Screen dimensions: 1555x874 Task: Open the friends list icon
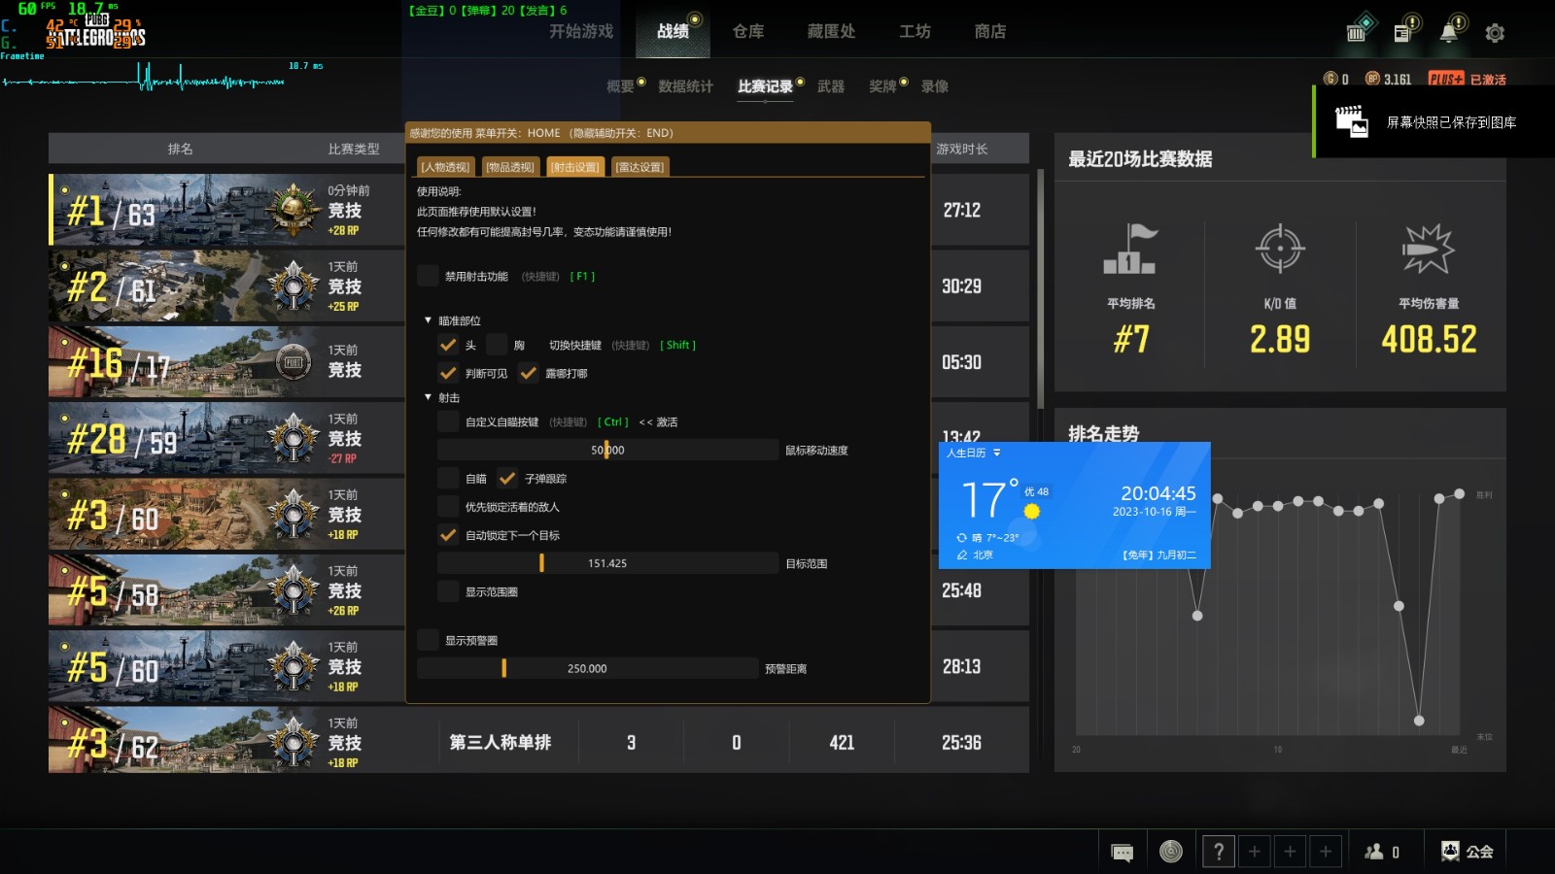tap(1374, 852)
